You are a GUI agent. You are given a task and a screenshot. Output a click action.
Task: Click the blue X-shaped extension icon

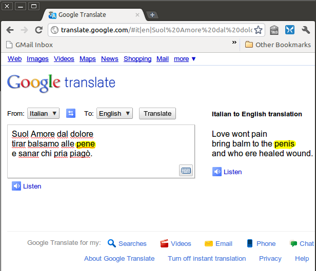(290, 30)
